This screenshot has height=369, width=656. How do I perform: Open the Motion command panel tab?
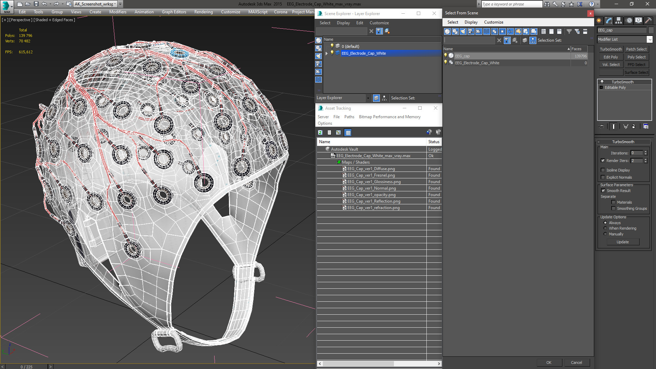[x=629, y=20]
